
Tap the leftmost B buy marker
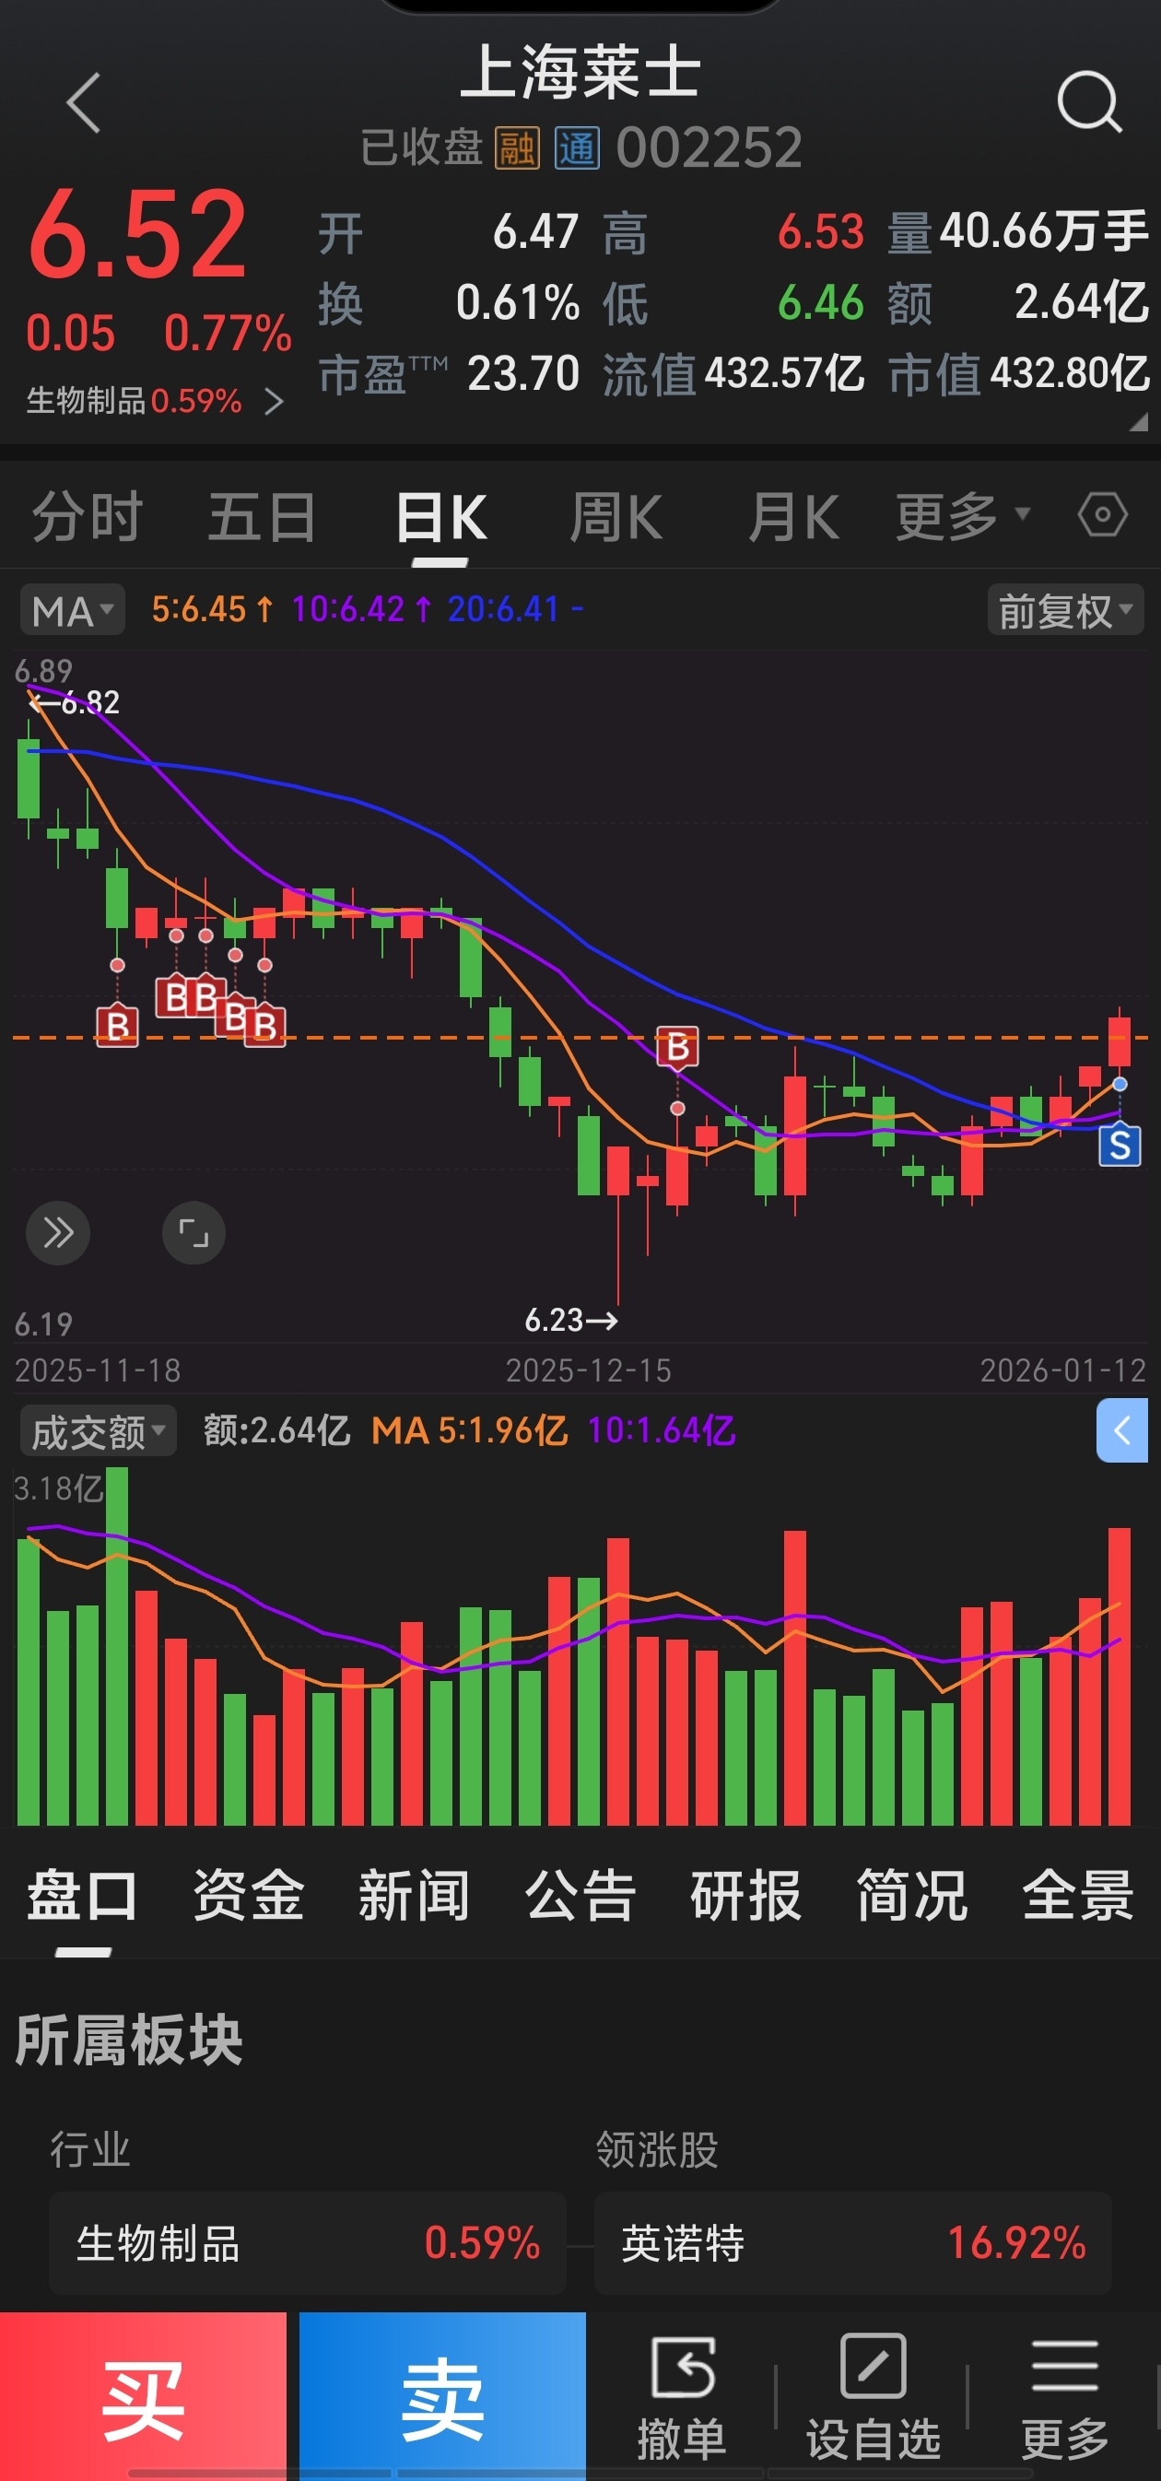coord(117,1026)
